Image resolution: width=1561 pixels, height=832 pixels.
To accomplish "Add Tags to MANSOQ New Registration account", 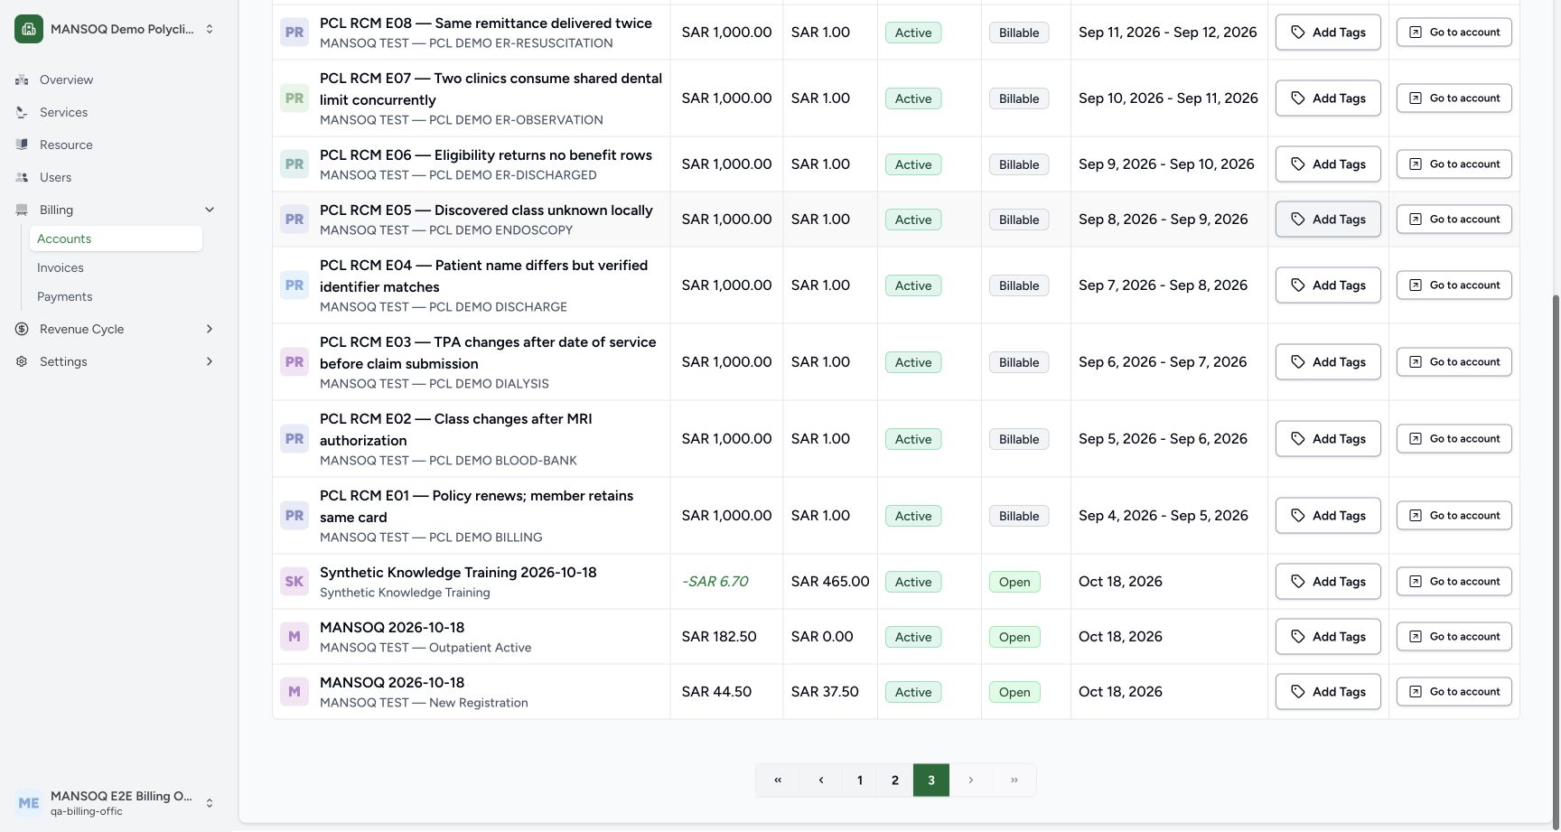I will tap(1328, 692).
